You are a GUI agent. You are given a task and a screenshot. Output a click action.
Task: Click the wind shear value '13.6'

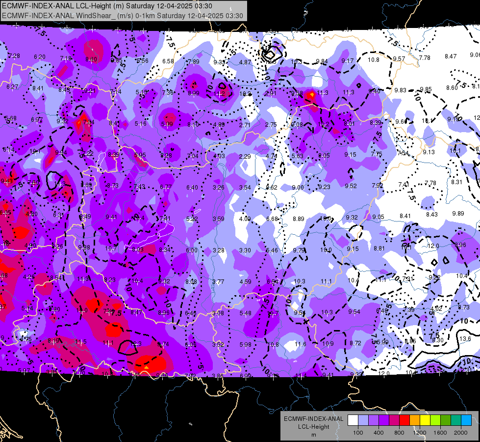coord(465,339)
